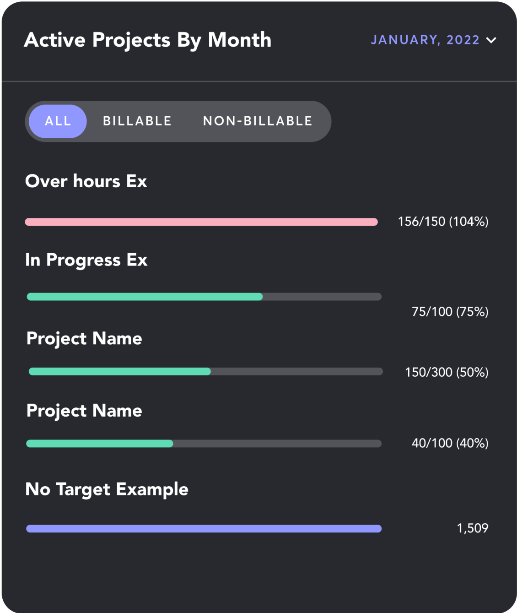Click the 156/150 (104%) hours label
Screen dimensions: 517x613
click(443, 222)
